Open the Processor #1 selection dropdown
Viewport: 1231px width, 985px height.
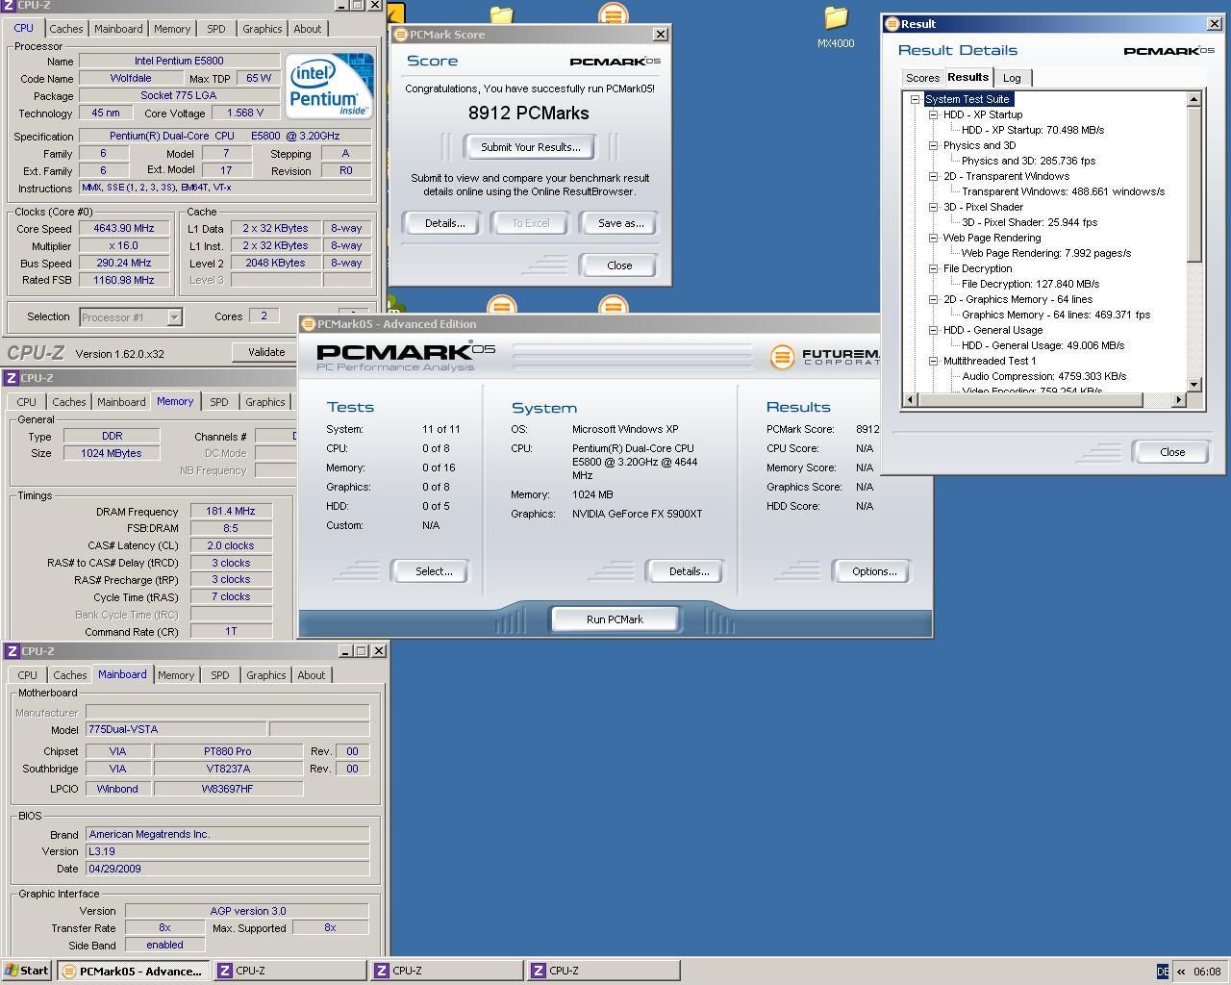174,316
